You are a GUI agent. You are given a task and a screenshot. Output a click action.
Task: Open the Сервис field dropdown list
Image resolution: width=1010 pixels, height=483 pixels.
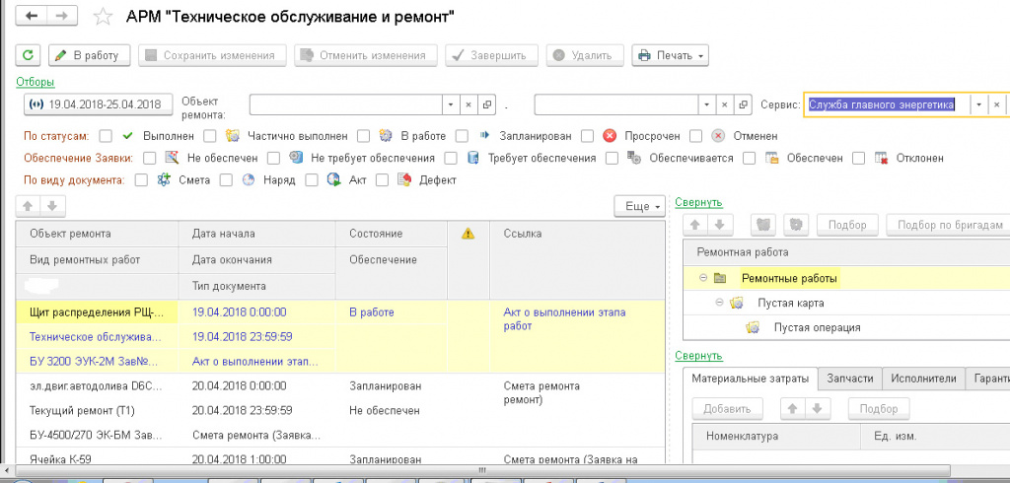click(977, 104)
